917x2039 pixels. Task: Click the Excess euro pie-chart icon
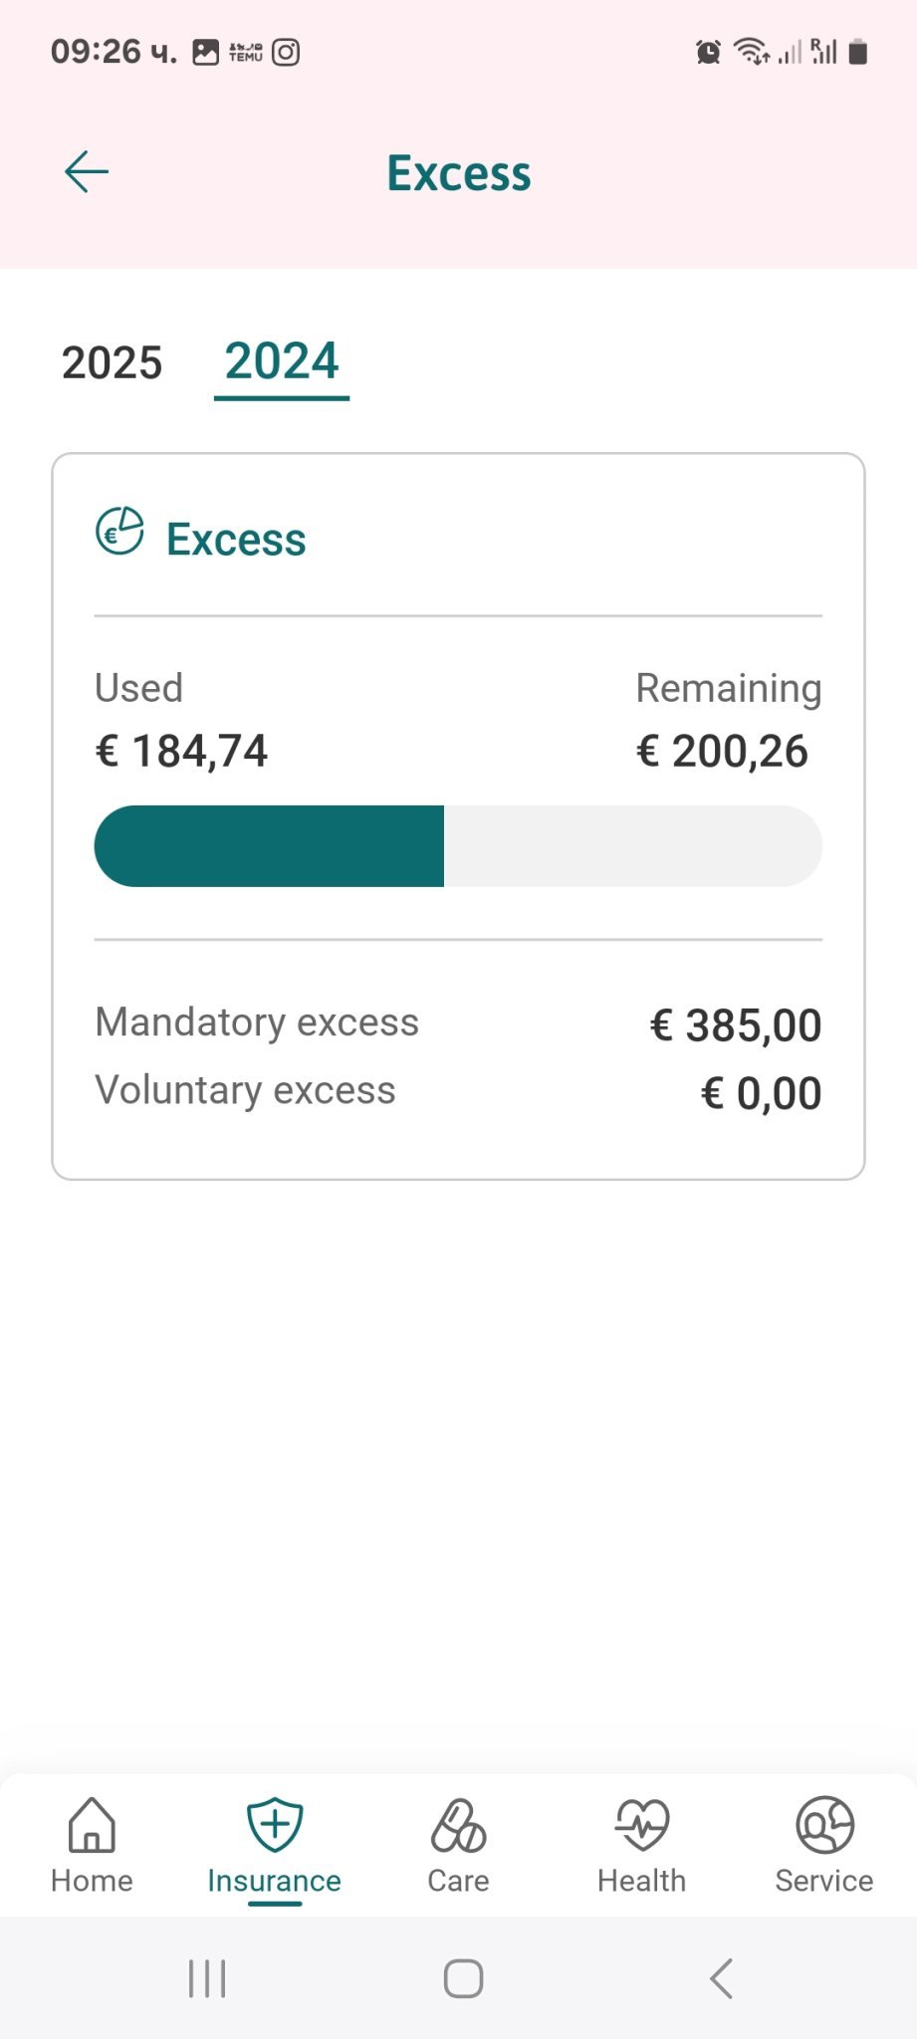point(119,532)
